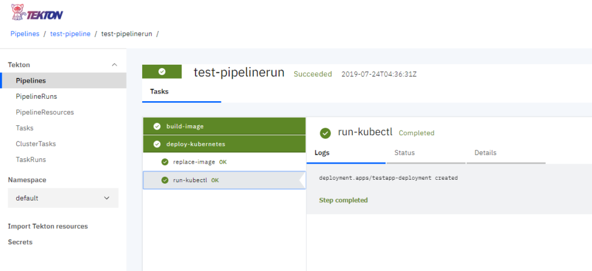Click the large run-kubectl completed icon
The height and width of the screenshot is (271, 592).
point(325,133)
